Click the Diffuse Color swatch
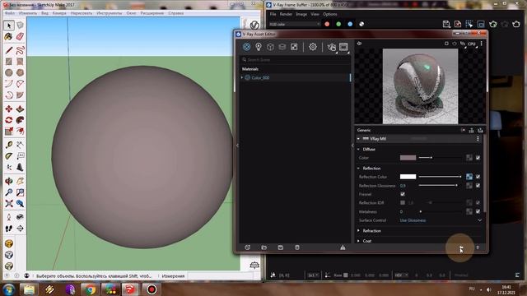The width and height of the screenshot is (527, 296). [408, 157]
